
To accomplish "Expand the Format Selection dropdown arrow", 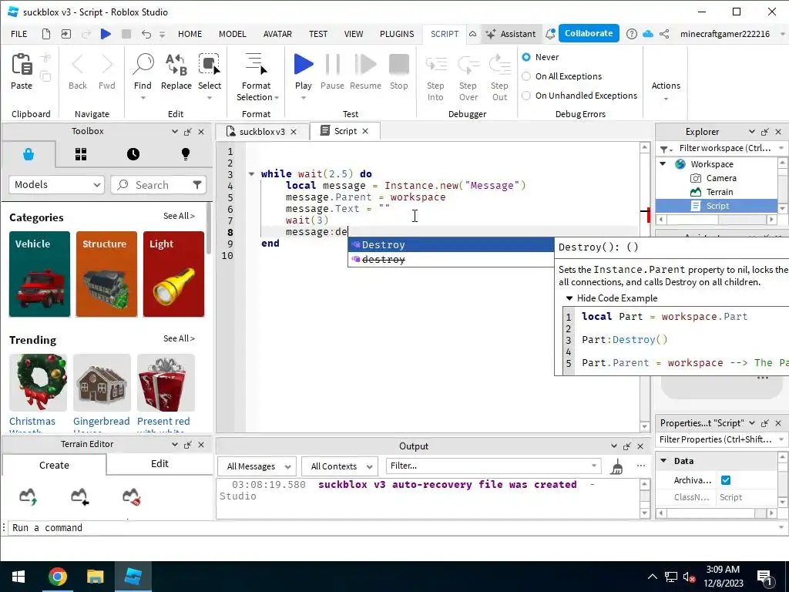I will pyautogui.click(x=277, y=98).
